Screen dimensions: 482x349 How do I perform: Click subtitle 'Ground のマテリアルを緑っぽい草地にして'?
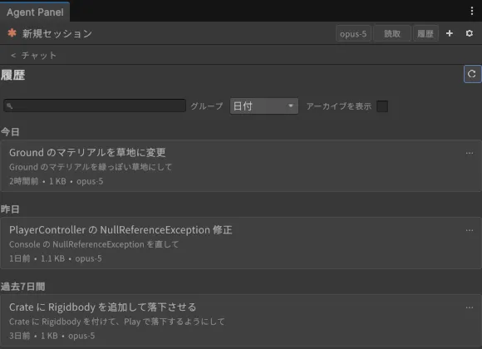(x=91, y=167)
